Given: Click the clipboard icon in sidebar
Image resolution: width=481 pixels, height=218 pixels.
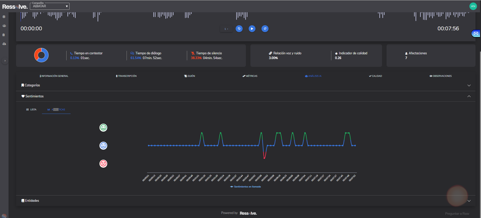Looking at the screenshot, I should pos(4,35).
